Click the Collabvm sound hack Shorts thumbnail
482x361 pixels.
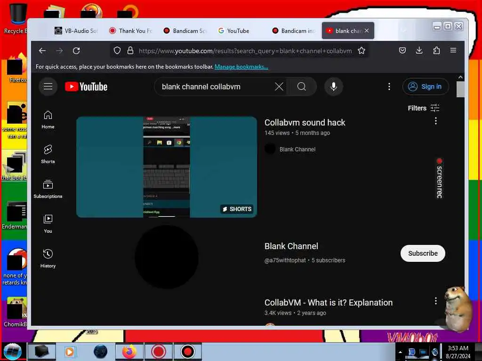pyautogui.click(x=167, y=167)
